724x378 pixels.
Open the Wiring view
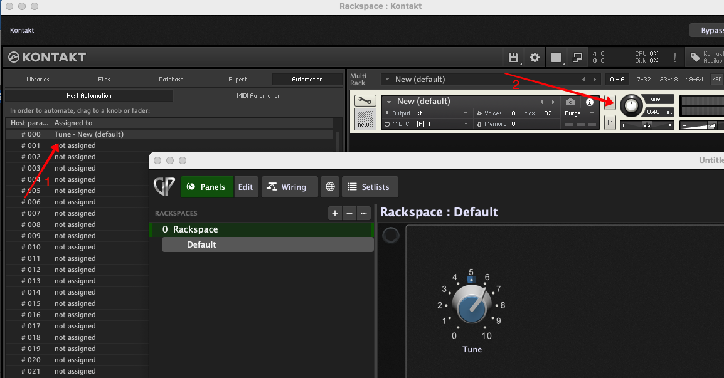tap(289, 186)
